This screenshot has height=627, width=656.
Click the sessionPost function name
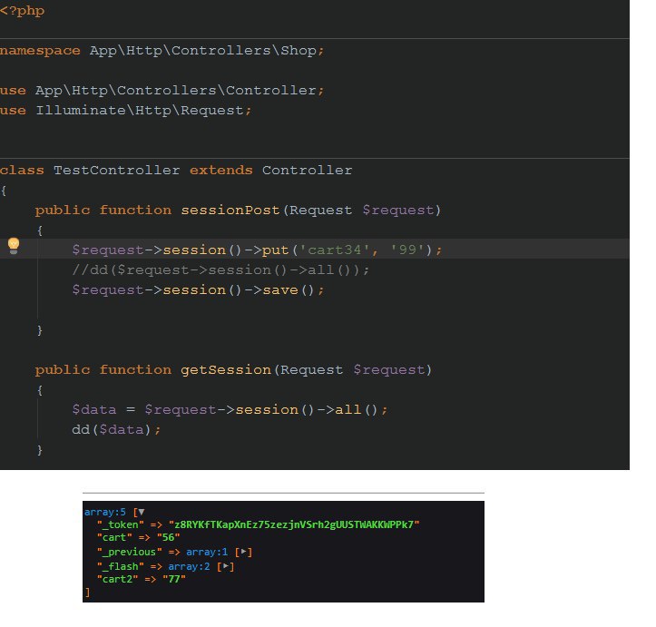pyautogui.click(x=230, y=210)
